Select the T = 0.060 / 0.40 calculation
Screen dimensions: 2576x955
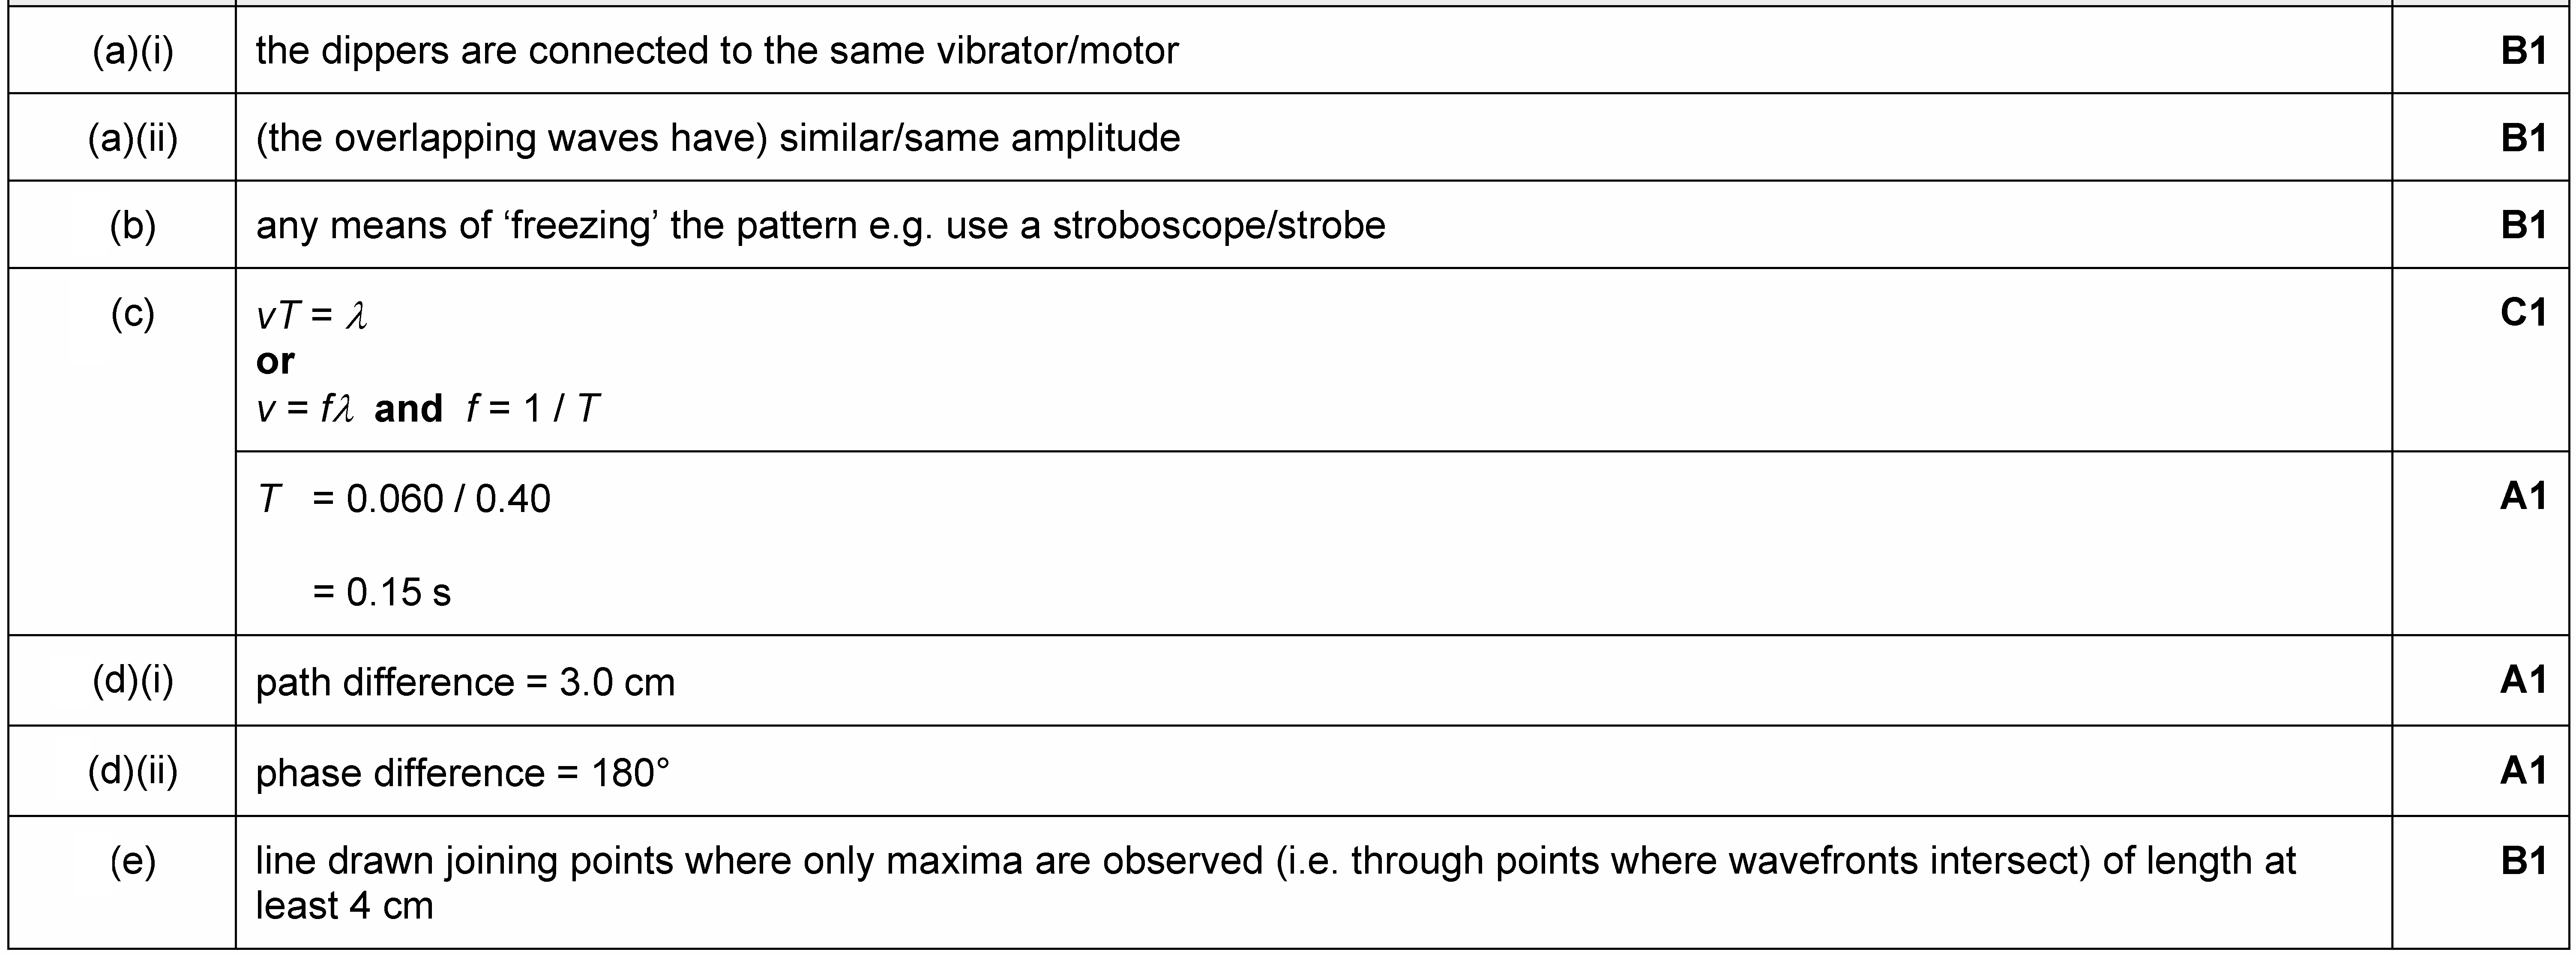pyautogui.click(x=403, y=498)
